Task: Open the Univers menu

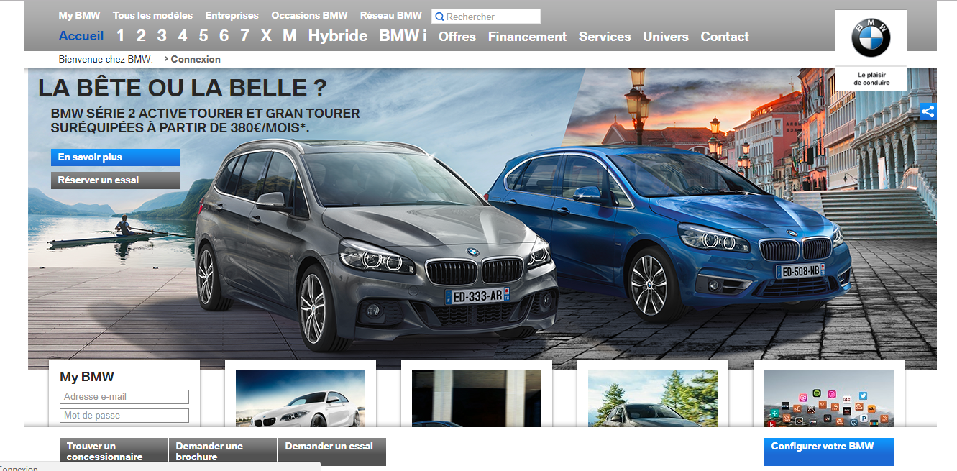Action: (666, 37)
